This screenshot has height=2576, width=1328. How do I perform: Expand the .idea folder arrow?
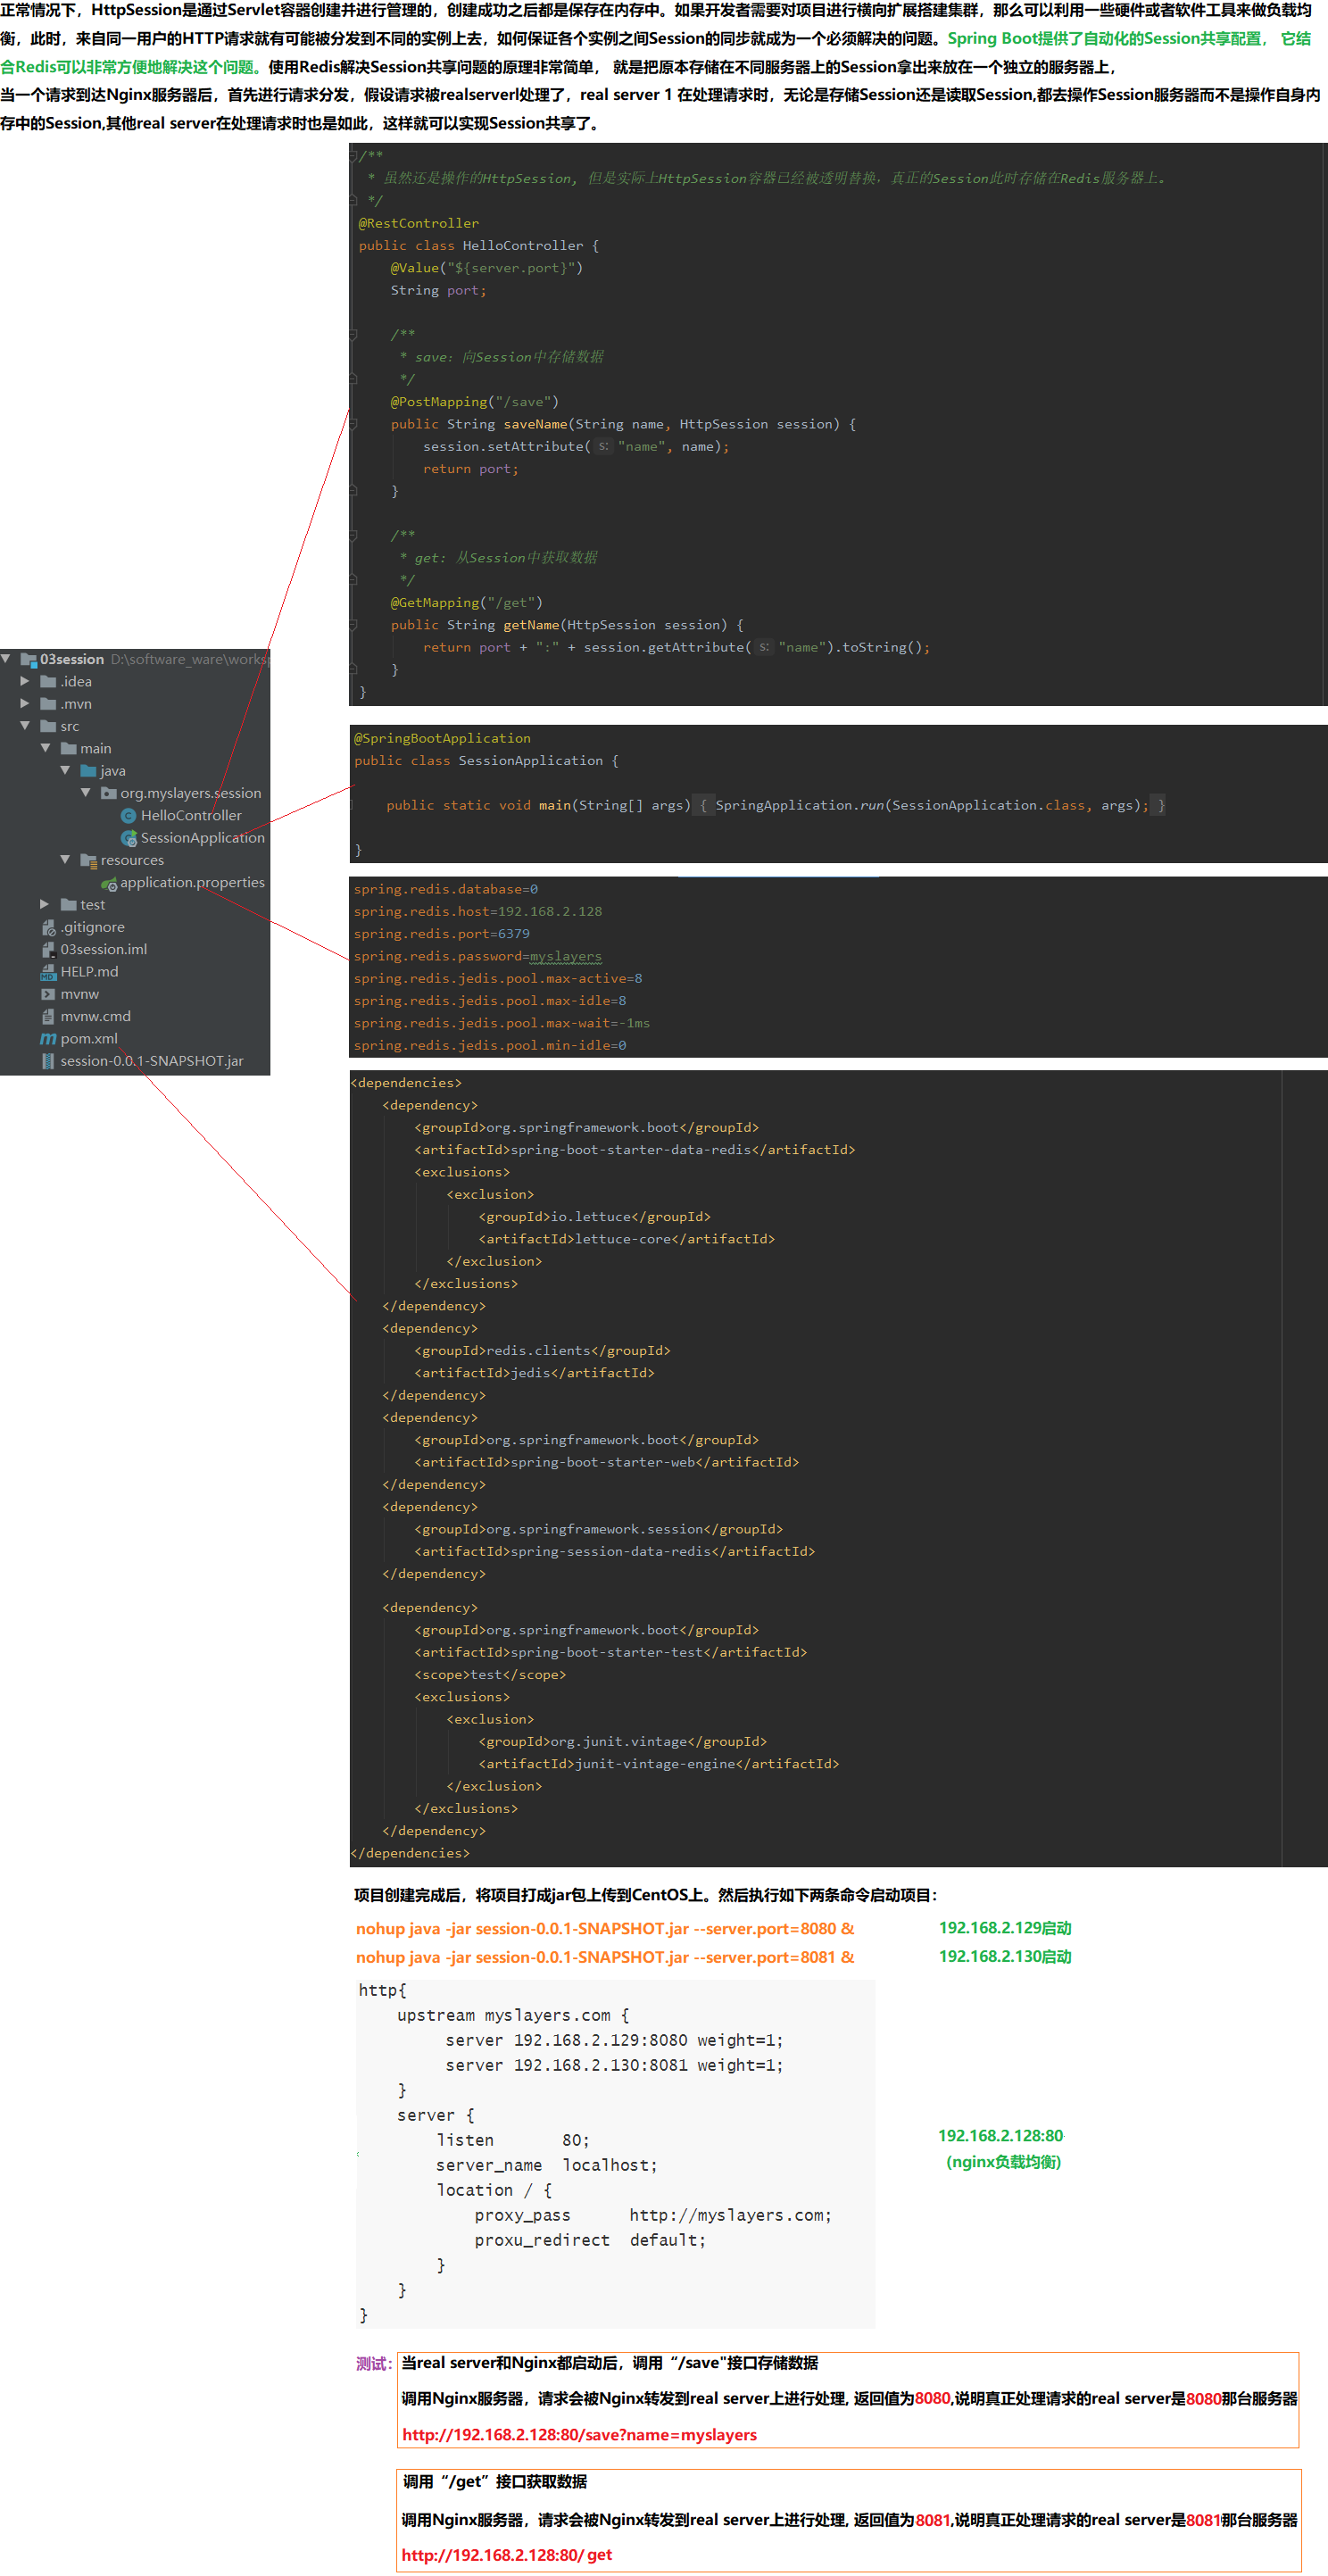[25, 681]
